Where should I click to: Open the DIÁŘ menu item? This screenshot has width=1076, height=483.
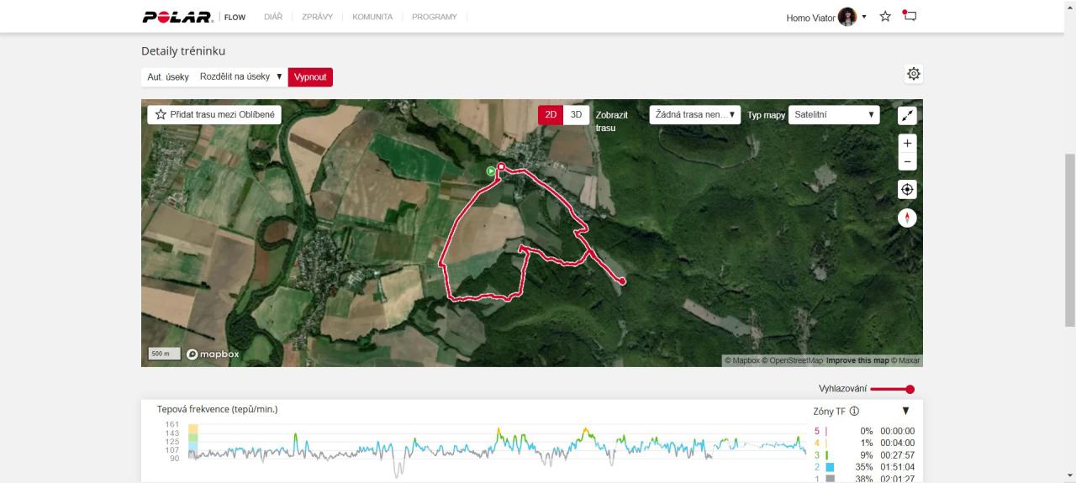click(x=272, y=17)
